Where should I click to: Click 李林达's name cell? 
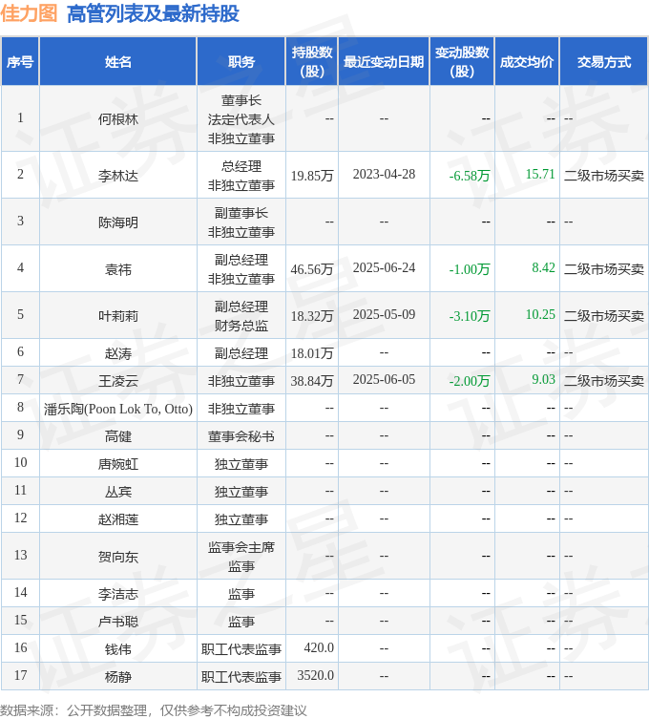pyautogui.click(x=118, y=176)
